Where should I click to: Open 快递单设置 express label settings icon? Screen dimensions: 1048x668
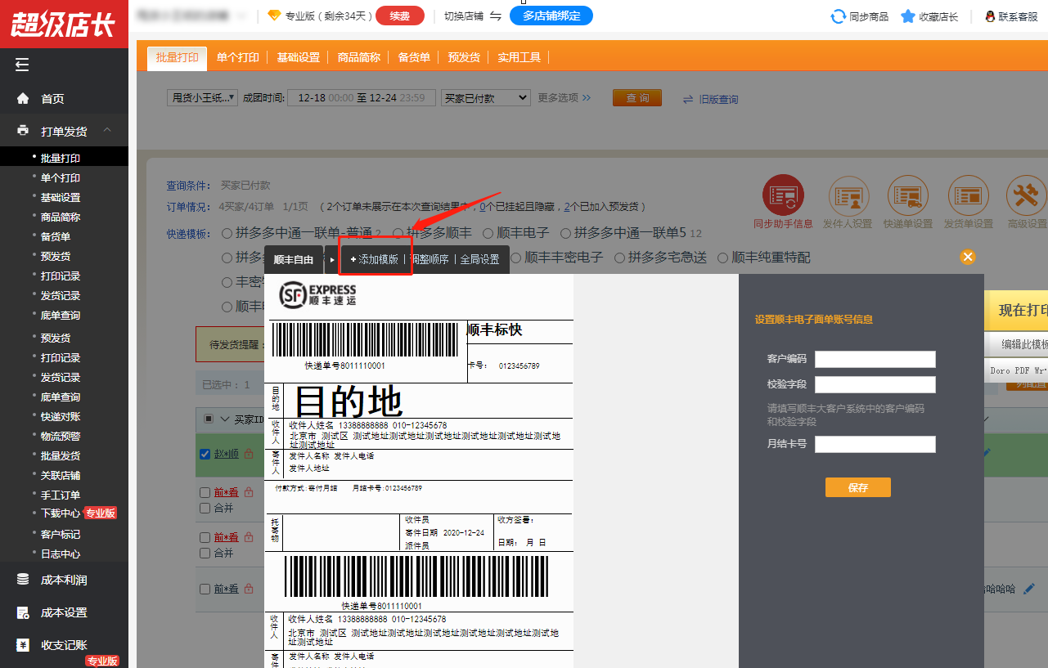coord(907,195)
